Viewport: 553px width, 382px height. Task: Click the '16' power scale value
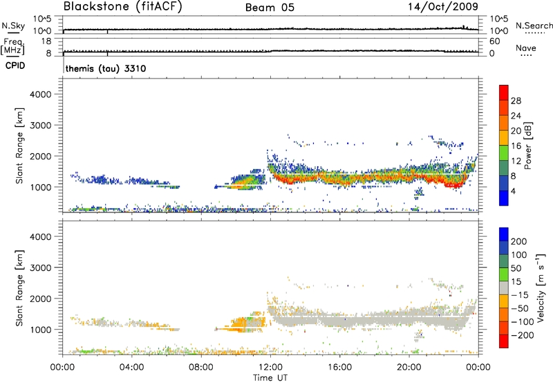516,146
